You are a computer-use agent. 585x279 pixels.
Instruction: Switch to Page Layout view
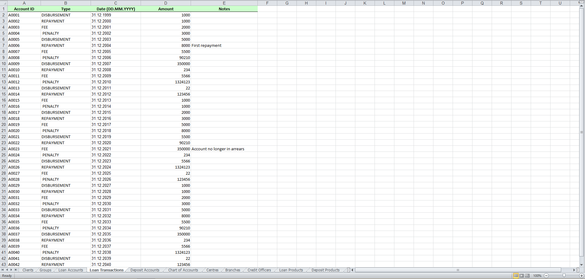pyautogui.click(x=522, y=276)
